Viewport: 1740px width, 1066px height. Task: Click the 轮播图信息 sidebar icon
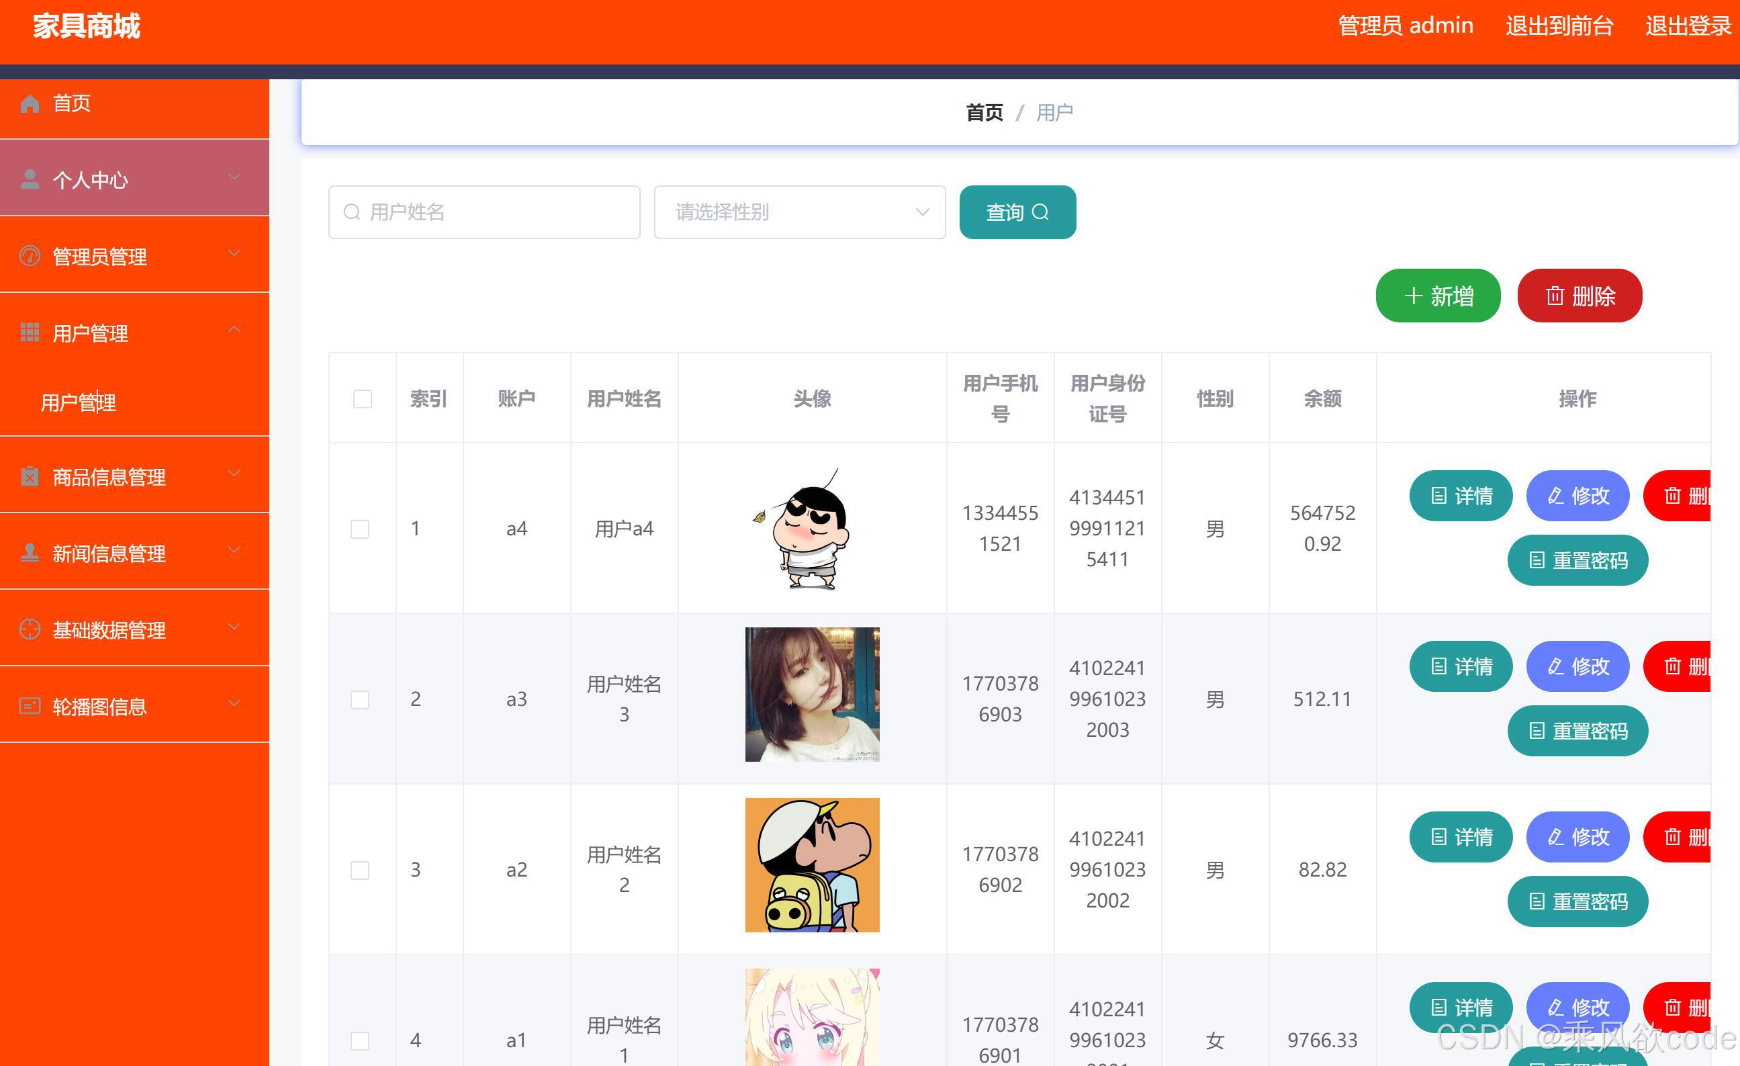(x=30, y=705)
